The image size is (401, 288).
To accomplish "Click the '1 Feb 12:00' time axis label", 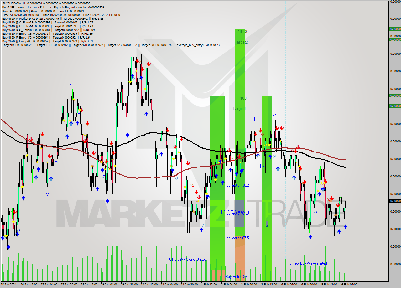I will pyautogui.click(x=209, y=285).
